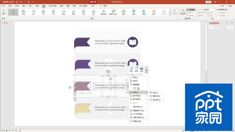Screen dimensions: 235x132
Task: Switch to the Format contextual tab
Action: click(93, 6)
